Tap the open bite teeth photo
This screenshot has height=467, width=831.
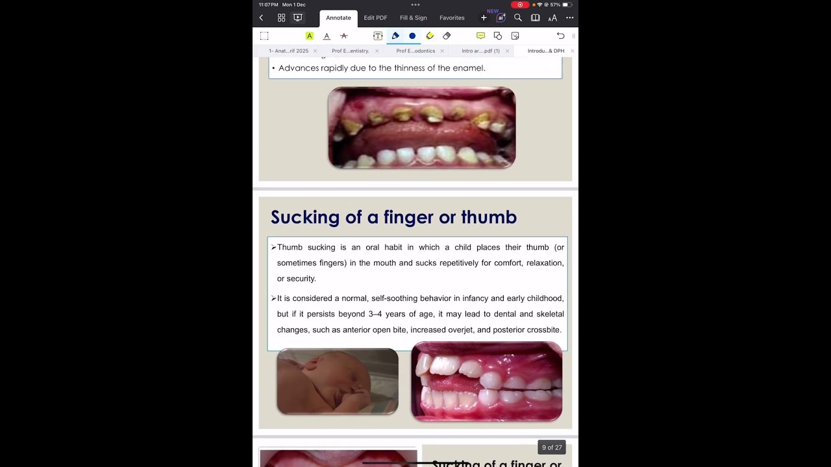487,381
